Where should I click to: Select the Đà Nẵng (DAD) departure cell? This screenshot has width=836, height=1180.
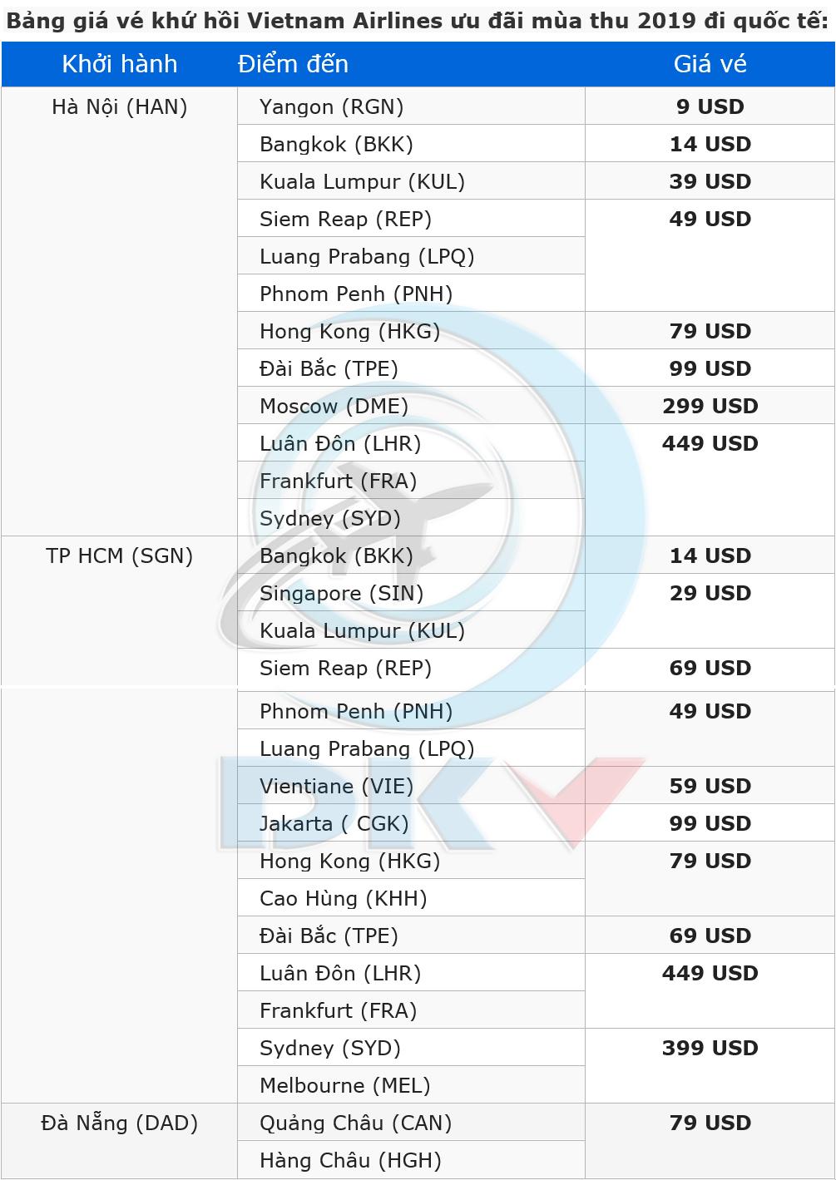click(119, 1141)
